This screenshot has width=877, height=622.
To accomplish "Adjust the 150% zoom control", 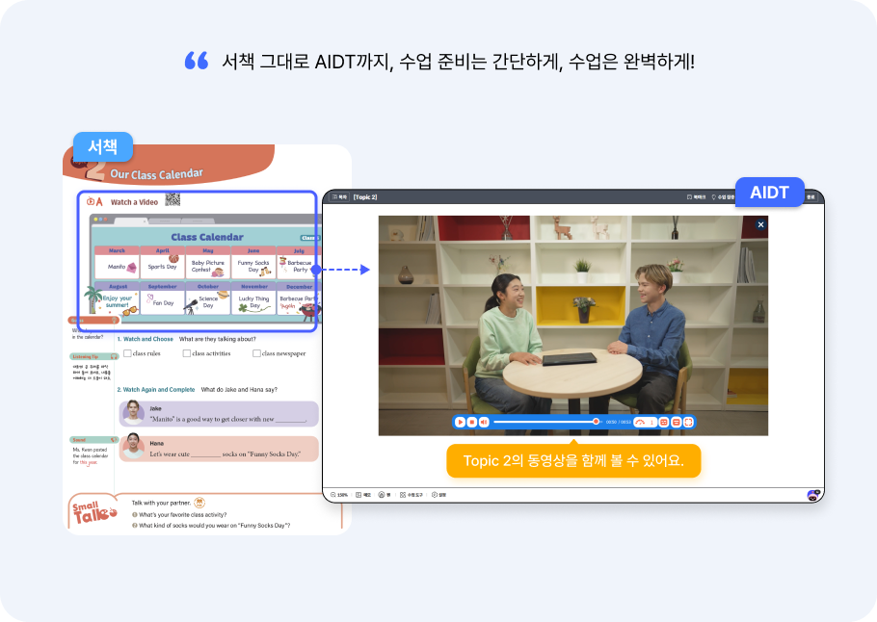I will pyautogui.click(x=339, y=495).
